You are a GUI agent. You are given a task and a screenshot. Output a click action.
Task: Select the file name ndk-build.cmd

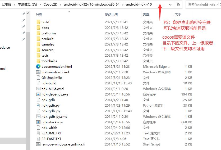(x=52, y=89)
